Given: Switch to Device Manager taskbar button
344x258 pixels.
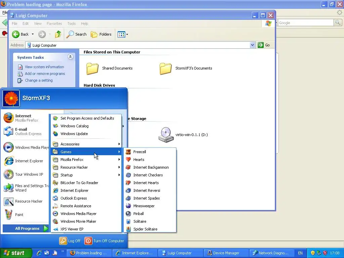Looking at the screenshot, I should click(x=226, y=253).
